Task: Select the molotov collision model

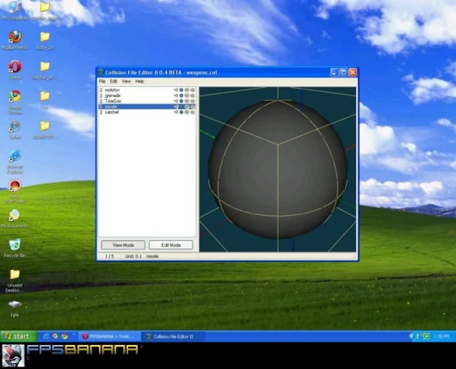Action: [x=147, y=90]
